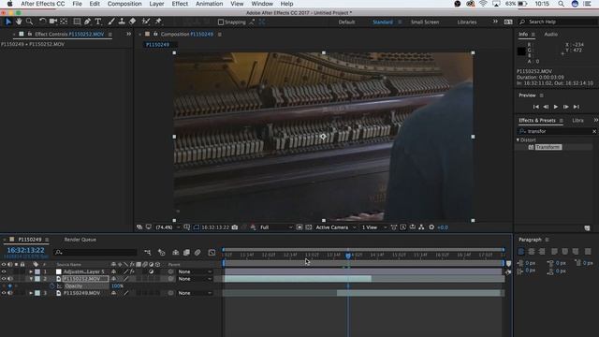This screenshot has height=337, width=599.
Task: Open Parent dropdown for Adjustment Layer 5
Action: pyautogui.click(x=195, y=271)
